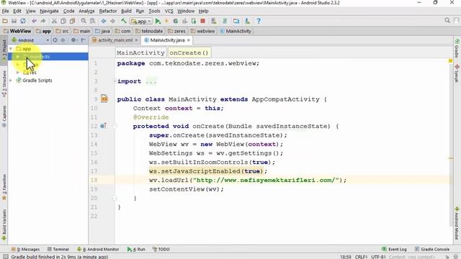
Task: Select Gradle Scripts in the project tree
Action: coord(37,80)
